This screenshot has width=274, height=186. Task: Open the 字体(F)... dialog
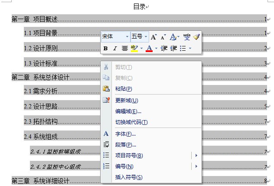click(125, 134)
